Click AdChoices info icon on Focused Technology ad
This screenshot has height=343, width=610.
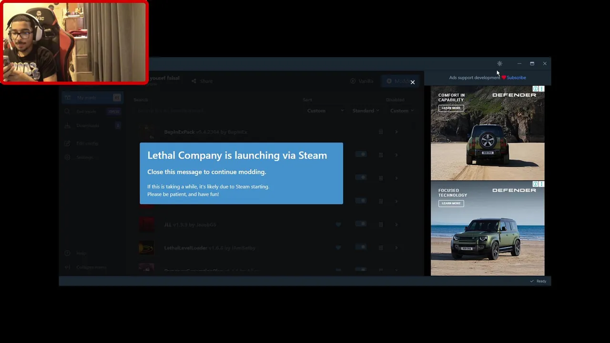(536, 184)
